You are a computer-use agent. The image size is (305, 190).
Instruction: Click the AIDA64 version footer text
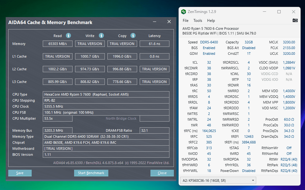pos(111,163)
